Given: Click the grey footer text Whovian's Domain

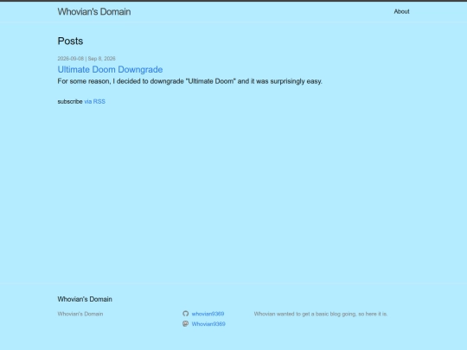Looking at the screenshot, I should click(80, 314).
